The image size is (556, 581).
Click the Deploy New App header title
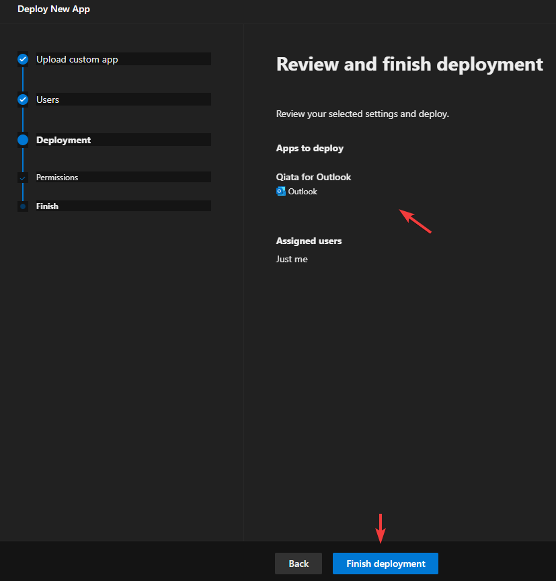54,9
